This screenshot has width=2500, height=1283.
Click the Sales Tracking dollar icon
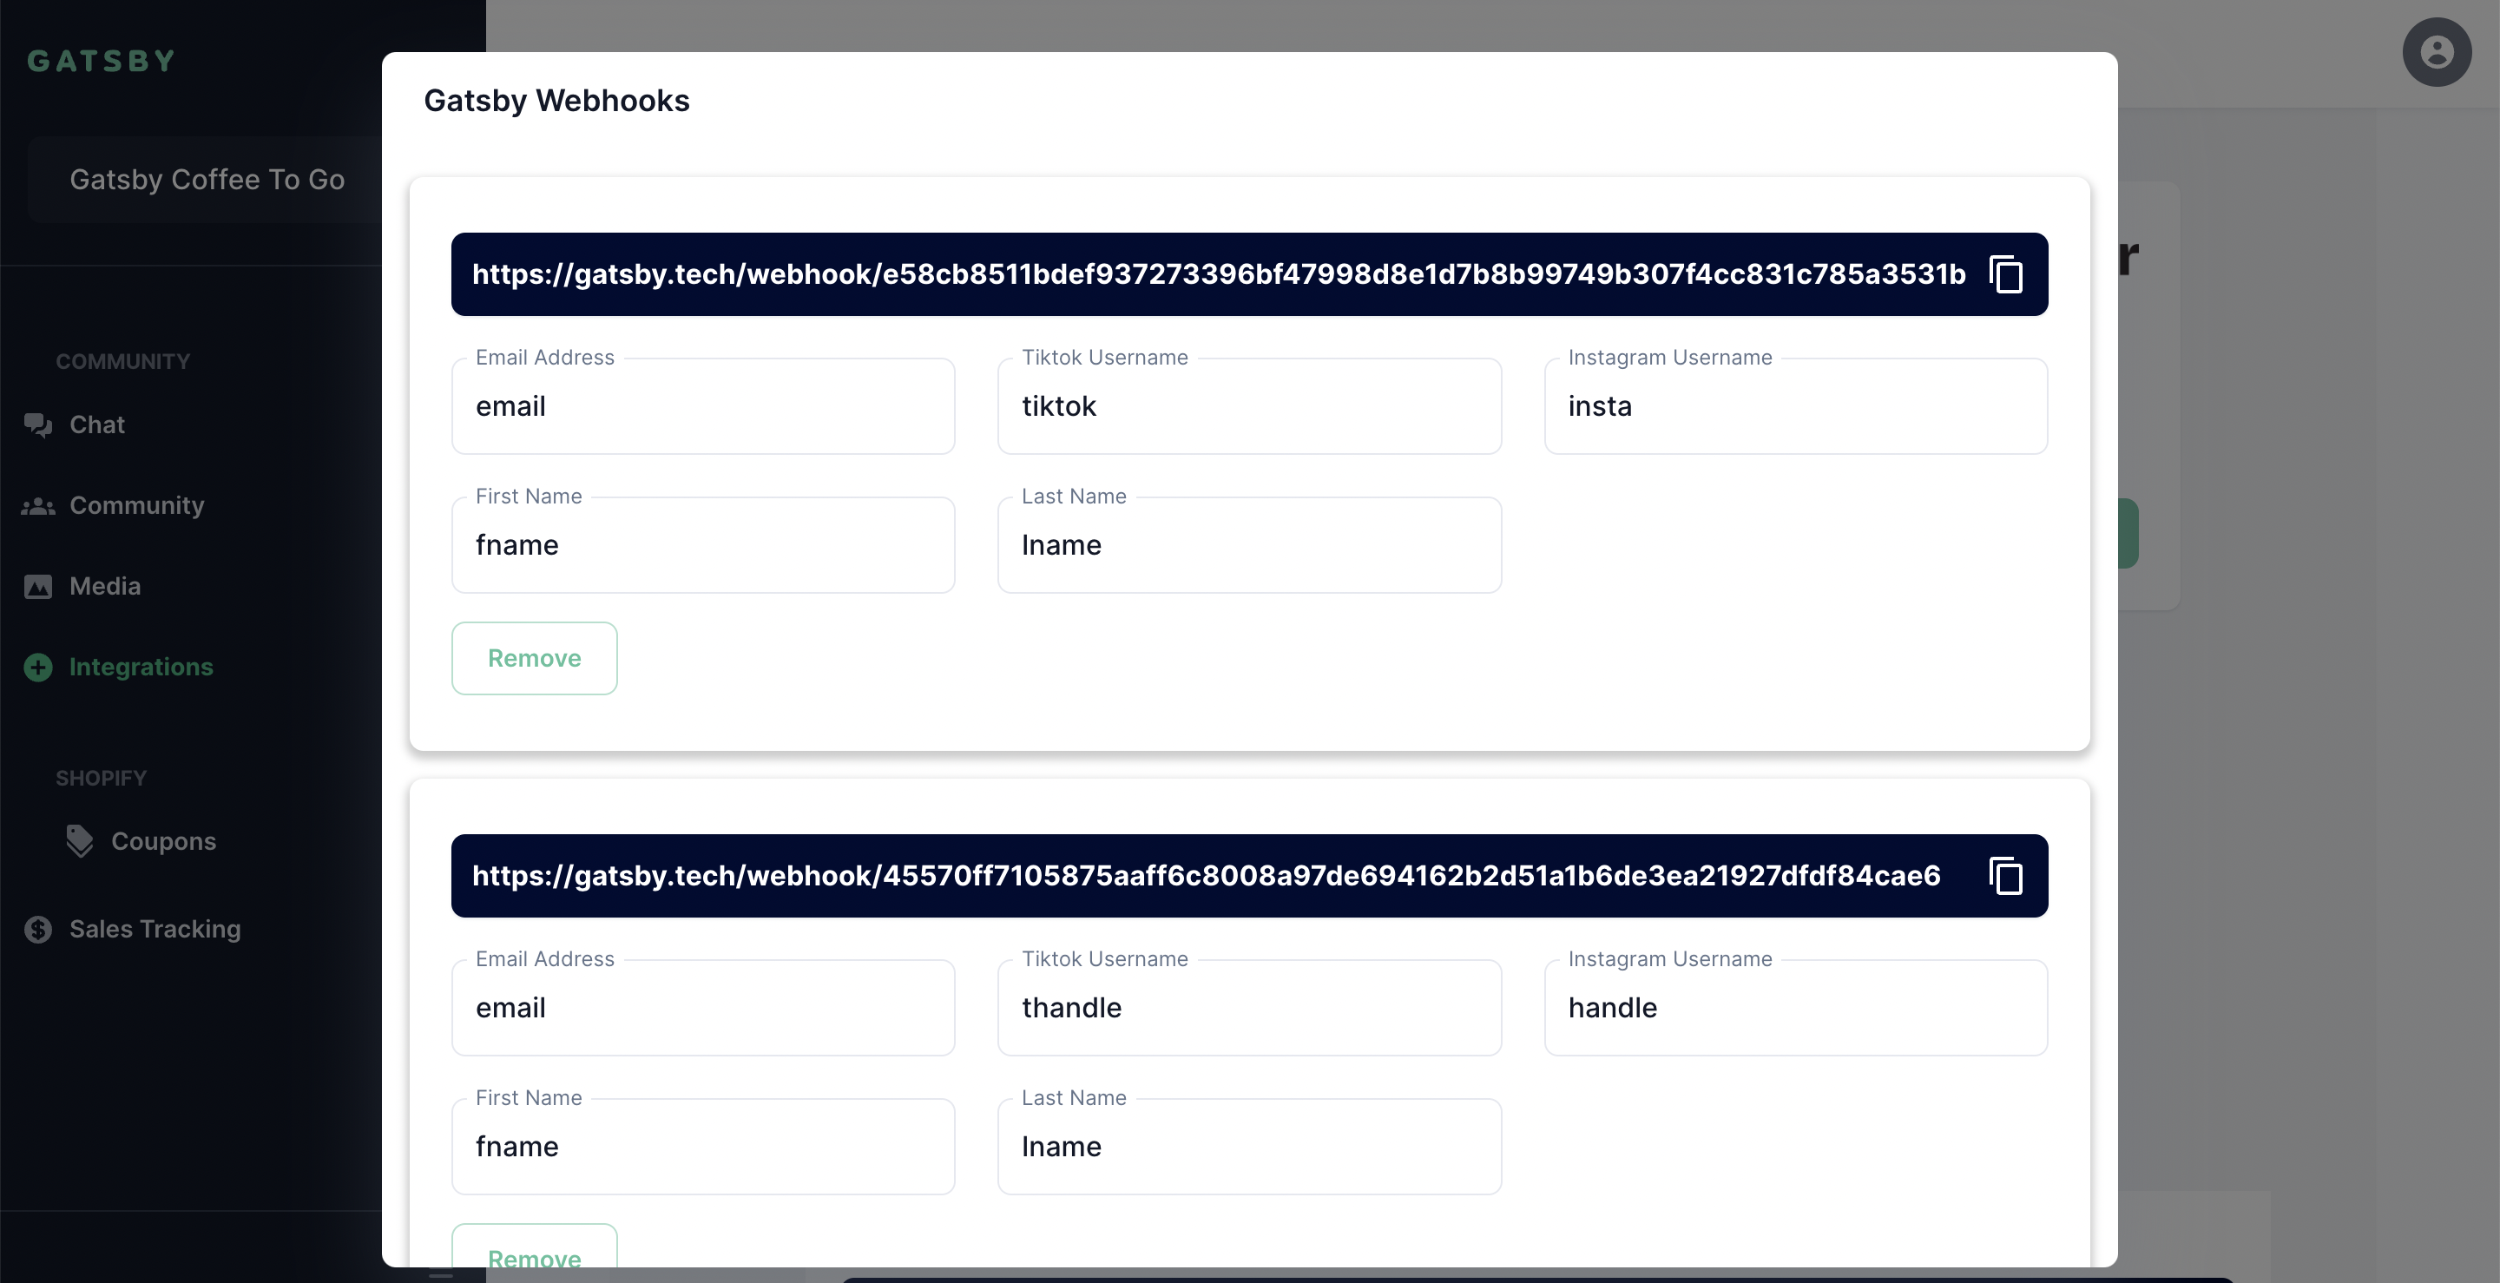(38, 930)
